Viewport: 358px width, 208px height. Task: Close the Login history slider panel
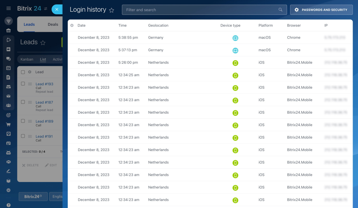57,9
